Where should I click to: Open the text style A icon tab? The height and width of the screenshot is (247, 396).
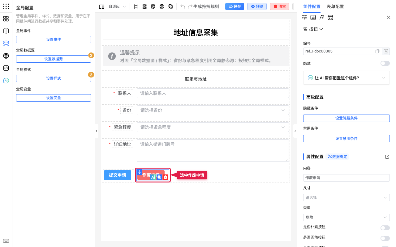point(322,18)
